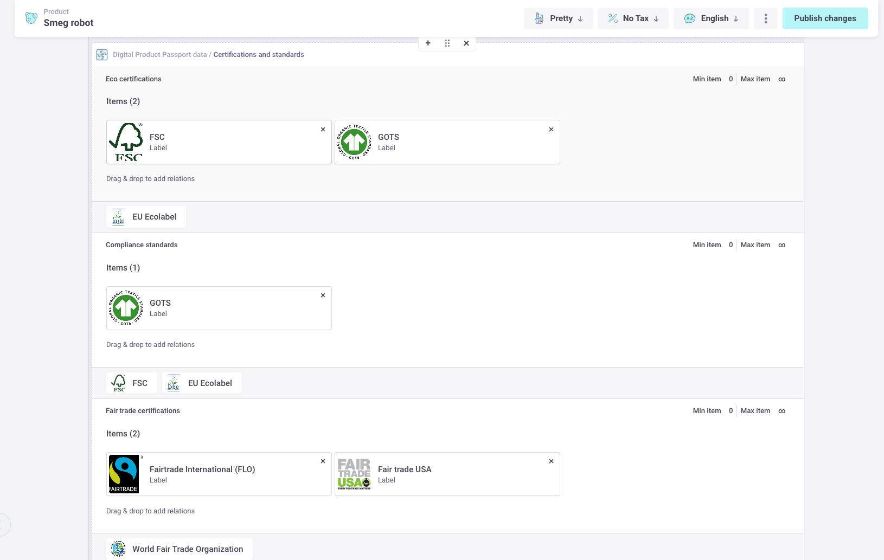Screen dimensions: 884x560
Task: Click World Fair Trade Organization globe icon
Action: click(x=118, y=549)
